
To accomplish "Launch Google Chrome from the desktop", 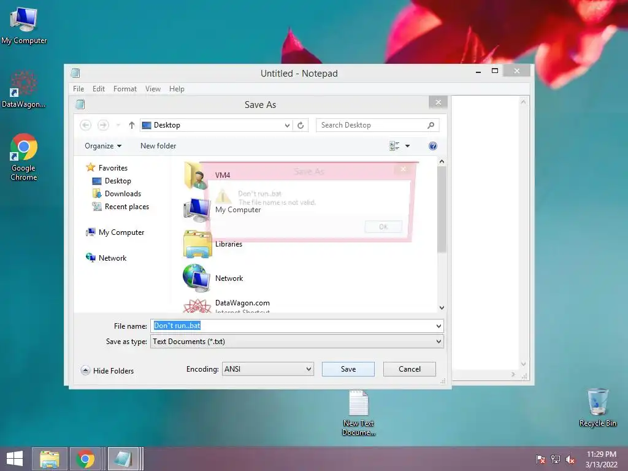I will [x=24, y=157].
